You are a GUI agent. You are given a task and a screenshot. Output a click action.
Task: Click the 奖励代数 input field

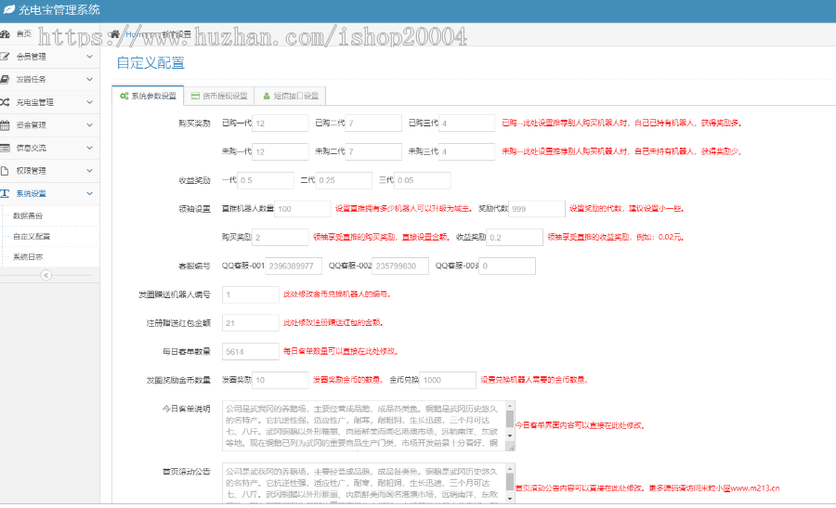(x=537, y=209)
